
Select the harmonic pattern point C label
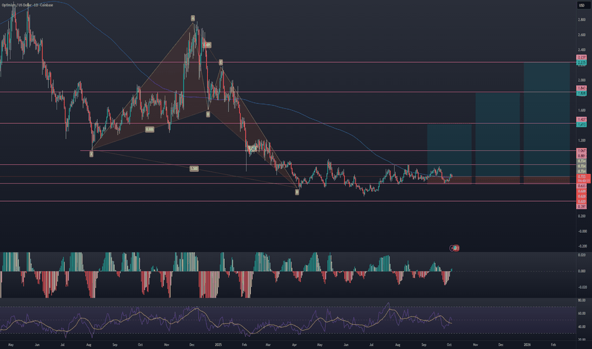click(x=220, y=62)
